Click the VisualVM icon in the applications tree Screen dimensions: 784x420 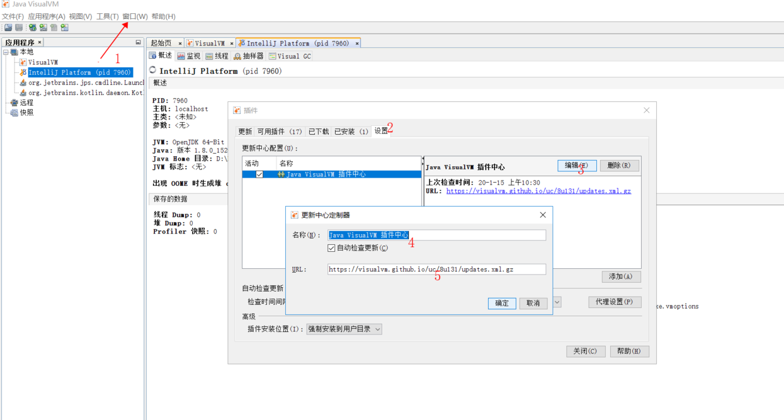[x=23, y=62]
